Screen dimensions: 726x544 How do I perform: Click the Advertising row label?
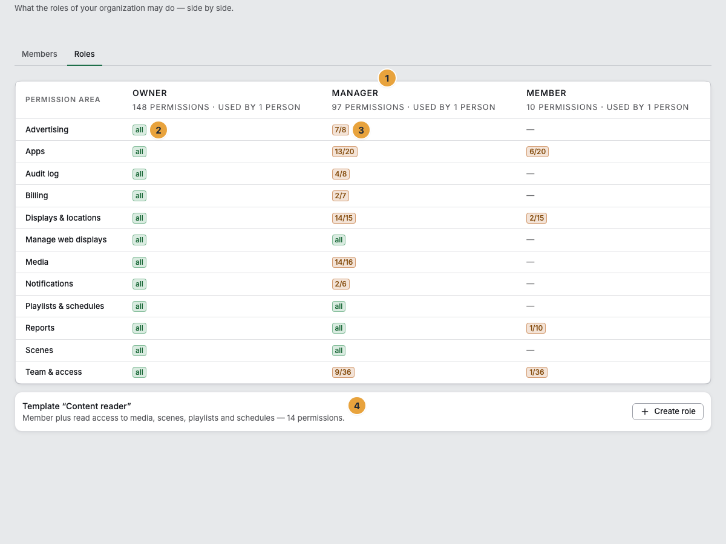[47, 129]
